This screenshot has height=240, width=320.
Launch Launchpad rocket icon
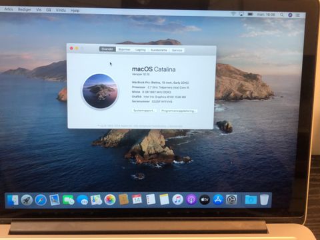pos(27,200)
